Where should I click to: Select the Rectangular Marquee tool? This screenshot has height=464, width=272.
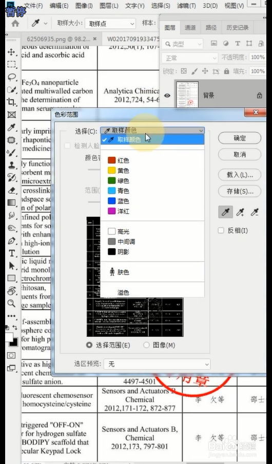[11, 65]
